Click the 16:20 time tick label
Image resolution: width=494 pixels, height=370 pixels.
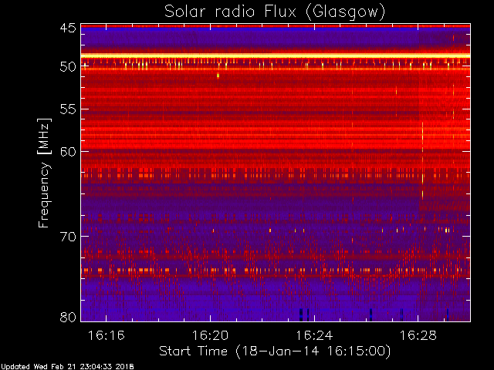tap(210, 335)
